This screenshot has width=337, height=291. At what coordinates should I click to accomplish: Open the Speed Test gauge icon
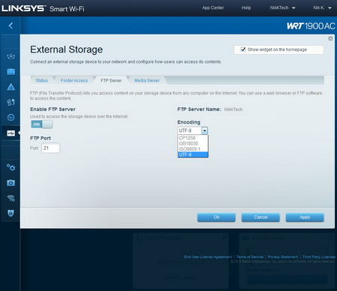pos(10,117)
